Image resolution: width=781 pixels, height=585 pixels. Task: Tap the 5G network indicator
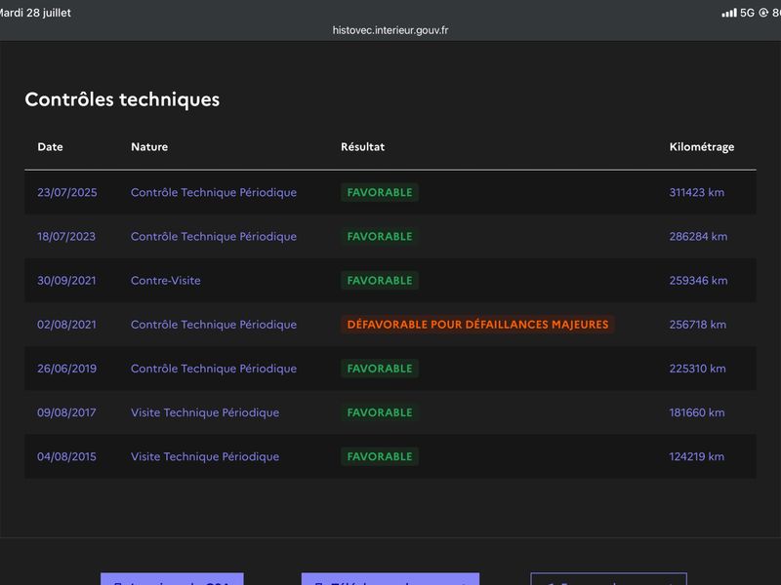point(747,13)
